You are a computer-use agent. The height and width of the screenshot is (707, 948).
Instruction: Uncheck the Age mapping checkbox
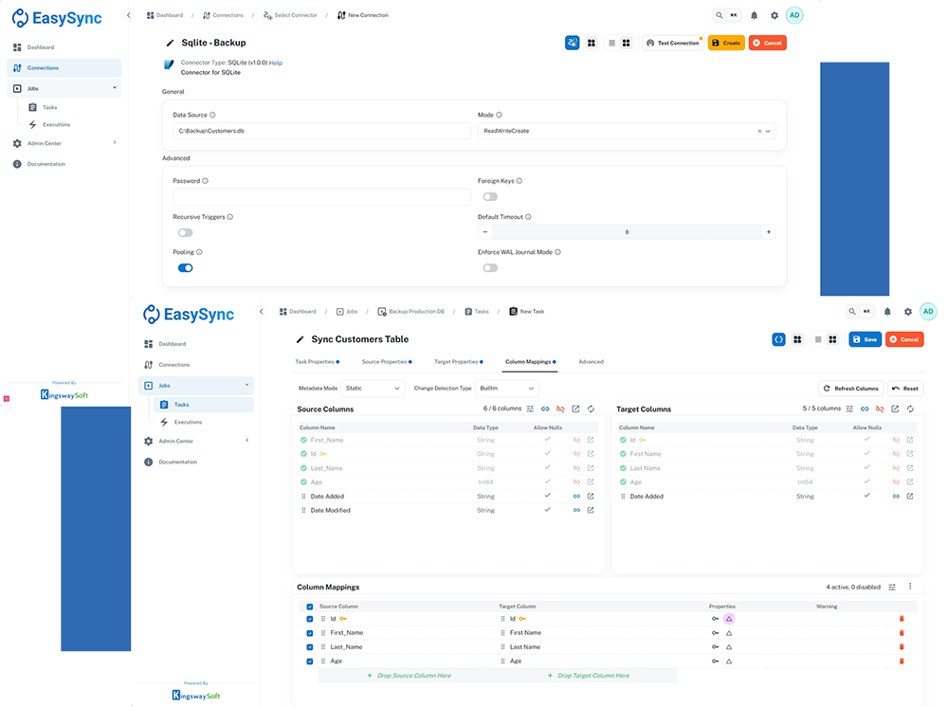tap(310, 662)
